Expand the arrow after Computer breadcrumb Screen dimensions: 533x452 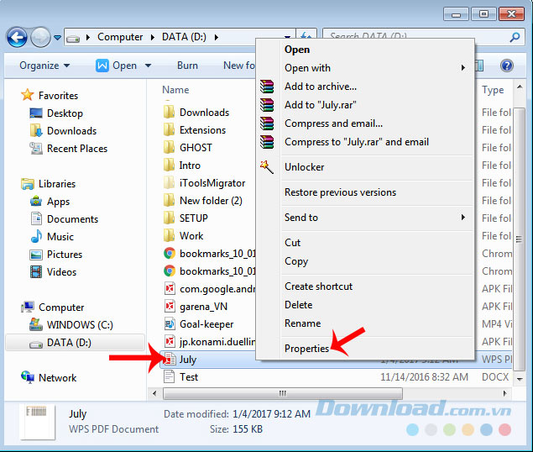click(152, 37)
